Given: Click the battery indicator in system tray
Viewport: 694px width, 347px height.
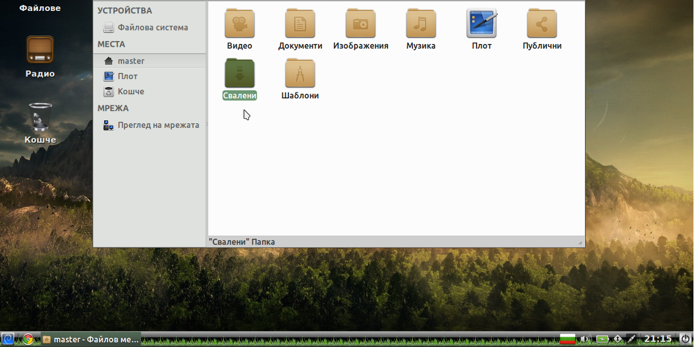Looking at the screenshot, I should [602, 339].
